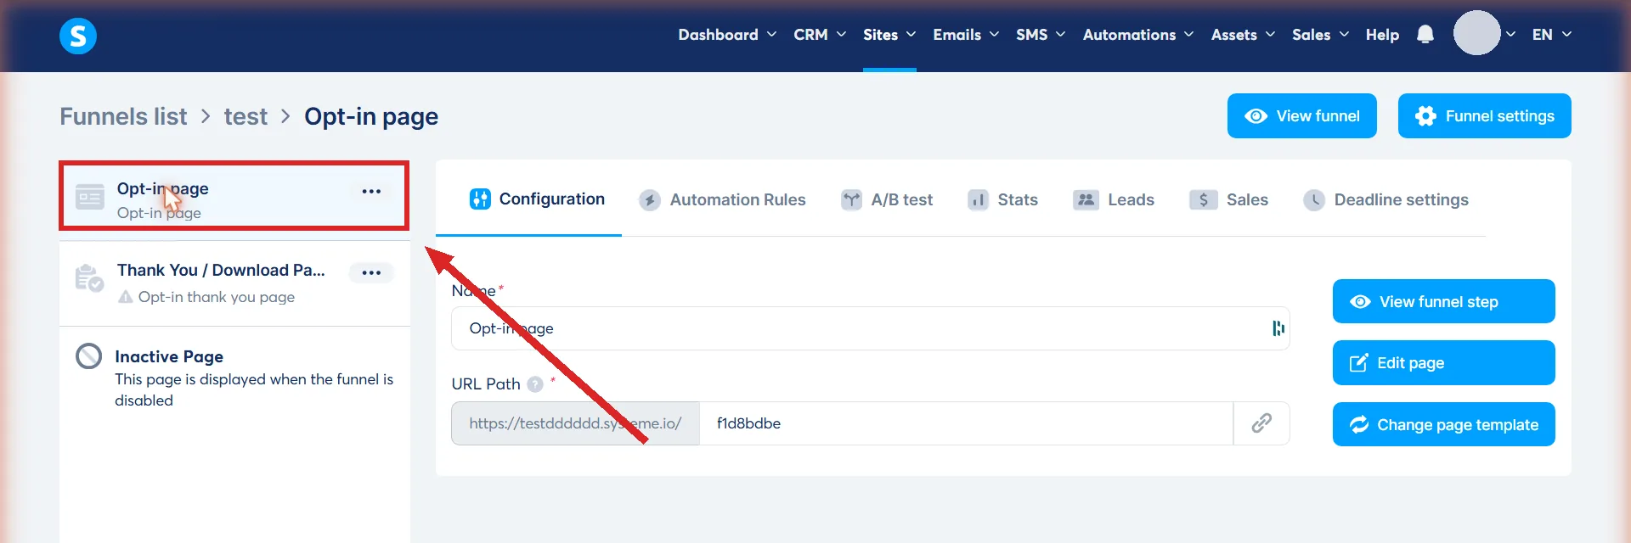1631x543 pixels.
Task: Select the Opt-in page funnel step
Action: [x=234, y=195]
